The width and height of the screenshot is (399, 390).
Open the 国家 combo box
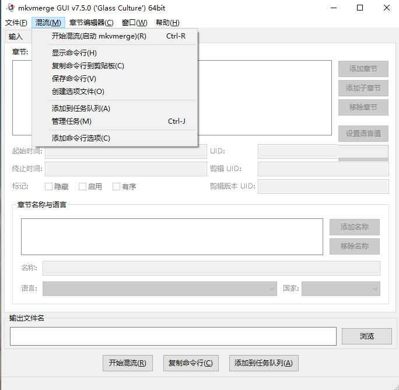click(x=341, y=288)
